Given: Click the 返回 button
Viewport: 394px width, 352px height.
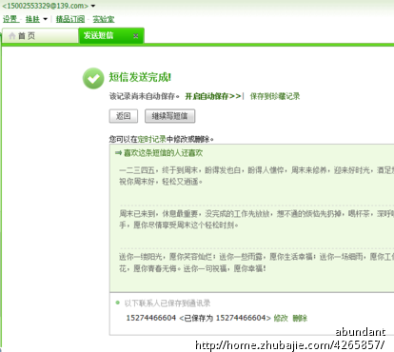Looking at the screenshot, I should pos(124,116).
